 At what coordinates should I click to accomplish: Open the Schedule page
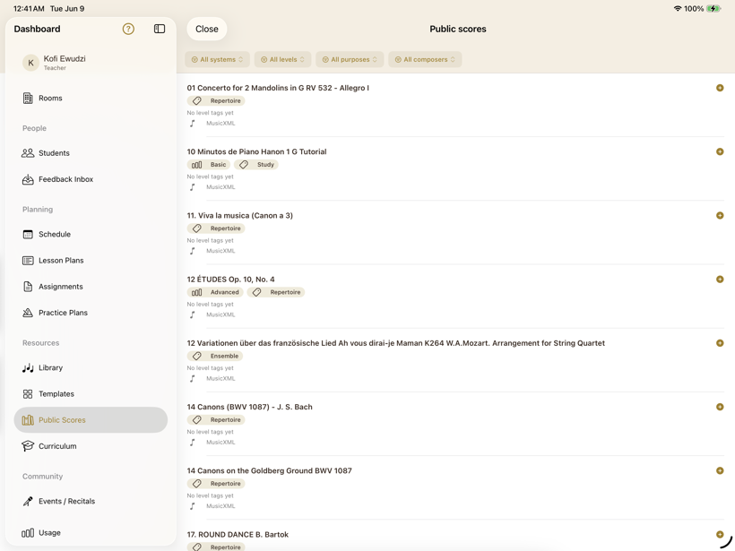point(91,234)
